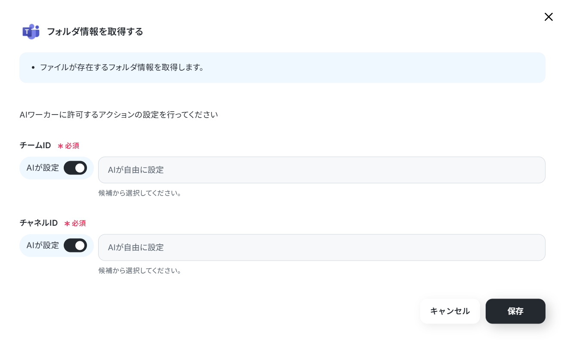Click the helper text under the チームID field

(140, 193)
